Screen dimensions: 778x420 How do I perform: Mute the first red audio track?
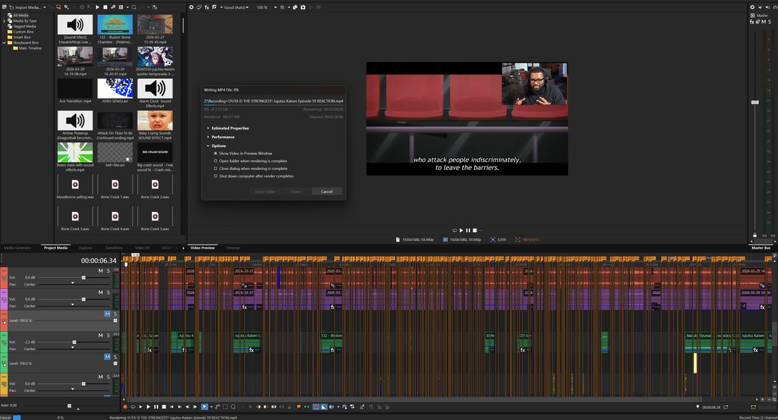pos(100,270)
